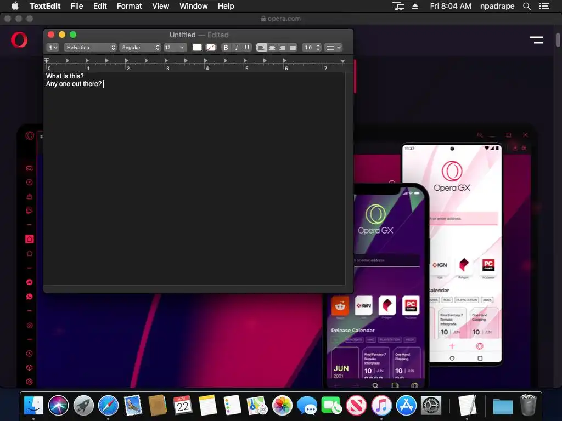Open Music from the Dock
This screenshot has height=421, width=562.
pyautogui.click(x=381, y=405)
